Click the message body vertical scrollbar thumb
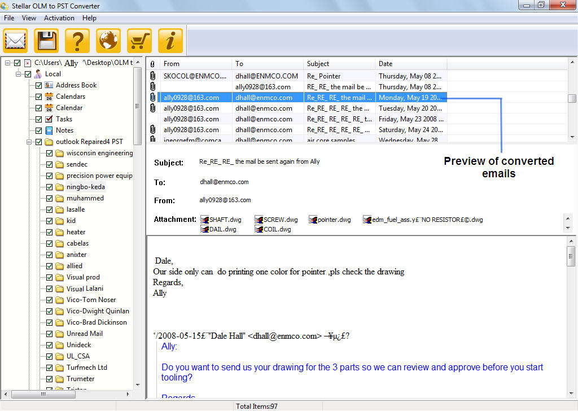This screenshot has height=411, width=578. click(571, 256)
